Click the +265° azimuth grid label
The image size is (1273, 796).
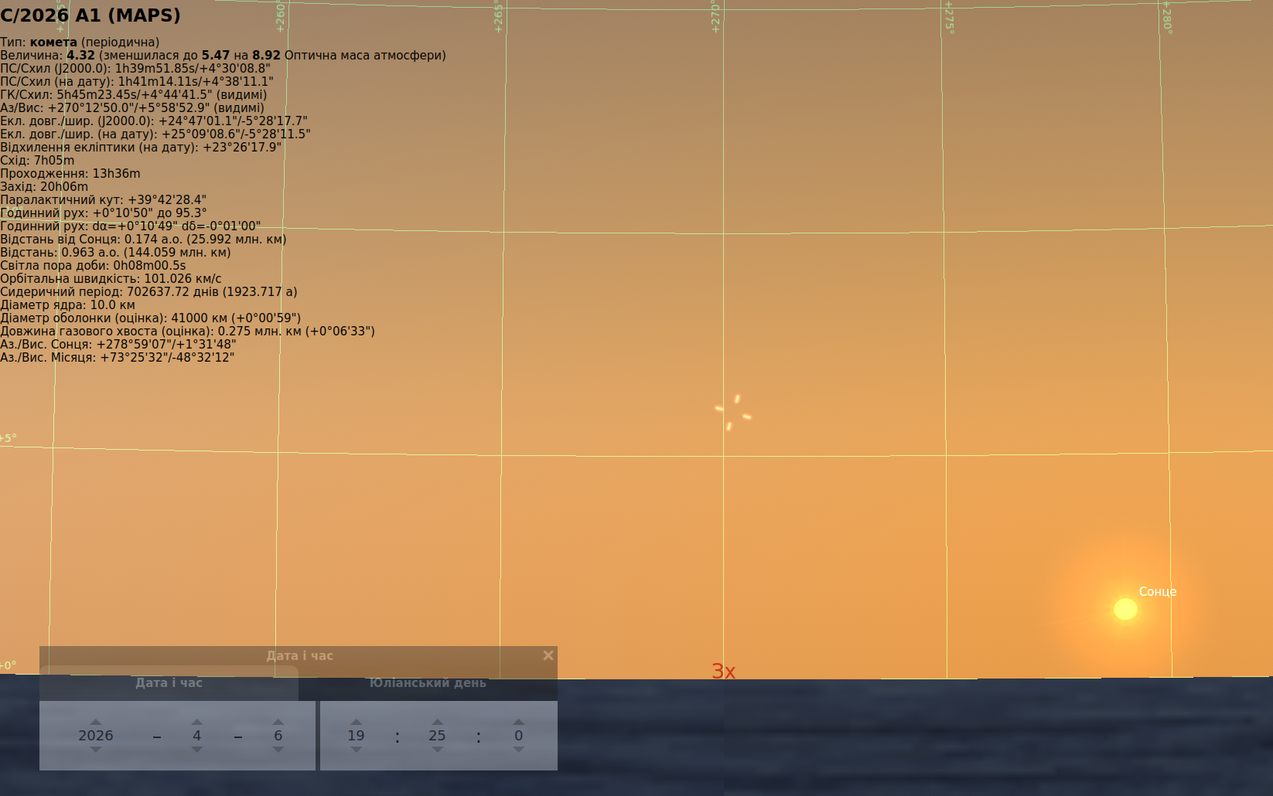pos(498,17)
